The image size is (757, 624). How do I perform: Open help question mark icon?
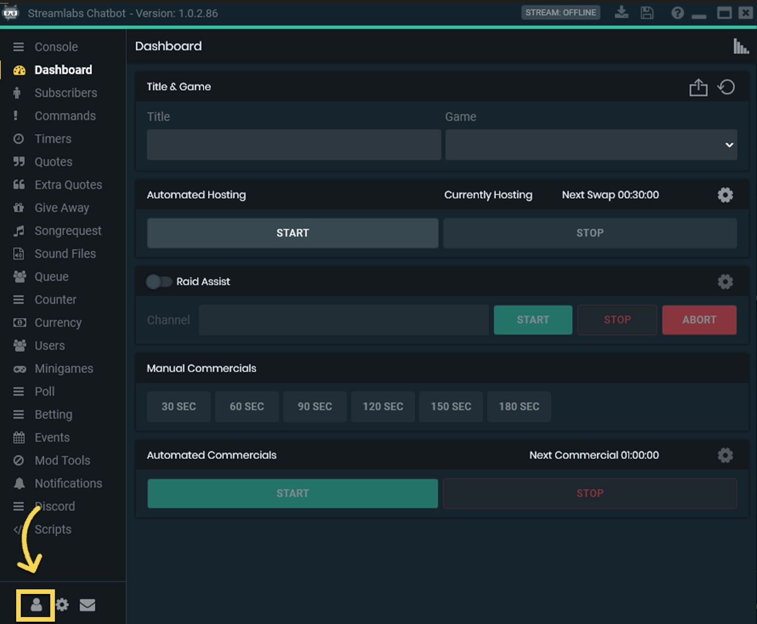point(677,13)
